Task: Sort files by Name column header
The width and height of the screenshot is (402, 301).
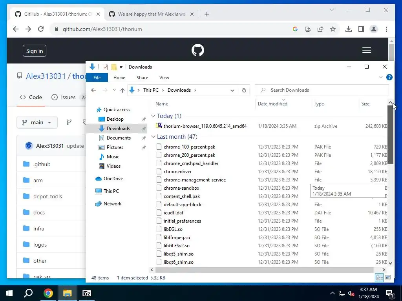Action: click(162, 103)
